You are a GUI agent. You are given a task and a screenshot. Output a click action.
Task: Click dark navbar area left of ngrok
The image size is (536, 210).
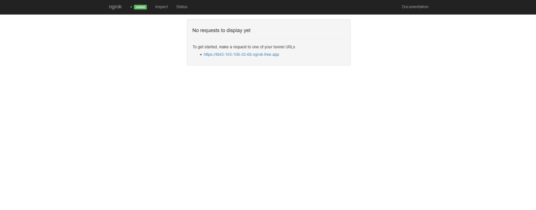pos(52,7)
